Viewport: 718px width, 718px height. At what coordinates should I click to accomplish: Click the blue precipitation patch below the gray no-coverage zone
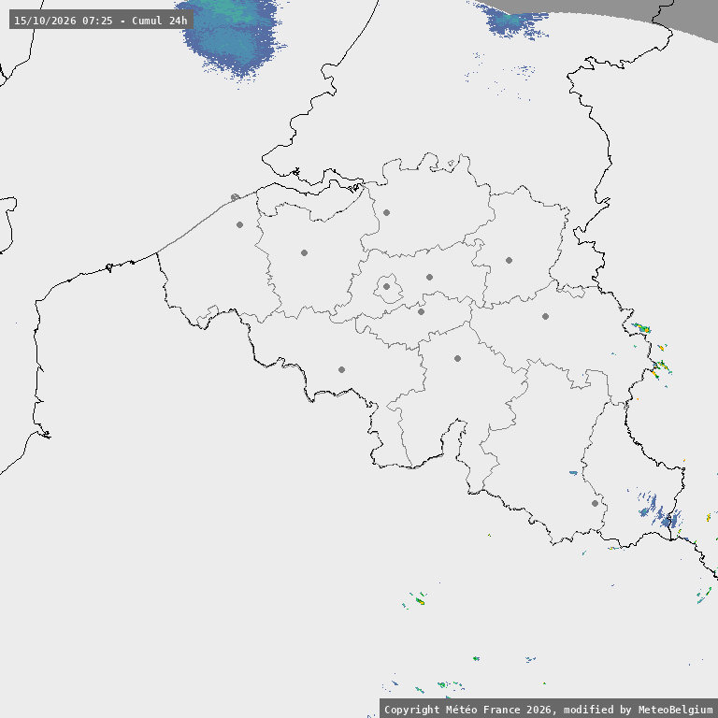coord(515,23)
